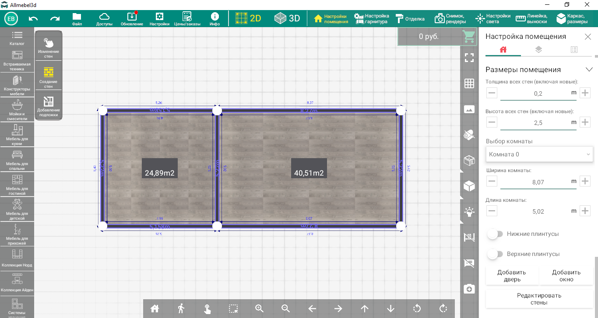Close the Настройка помещения panel
The width and height of the screenshot is (598, 318).
pos(588,37)
